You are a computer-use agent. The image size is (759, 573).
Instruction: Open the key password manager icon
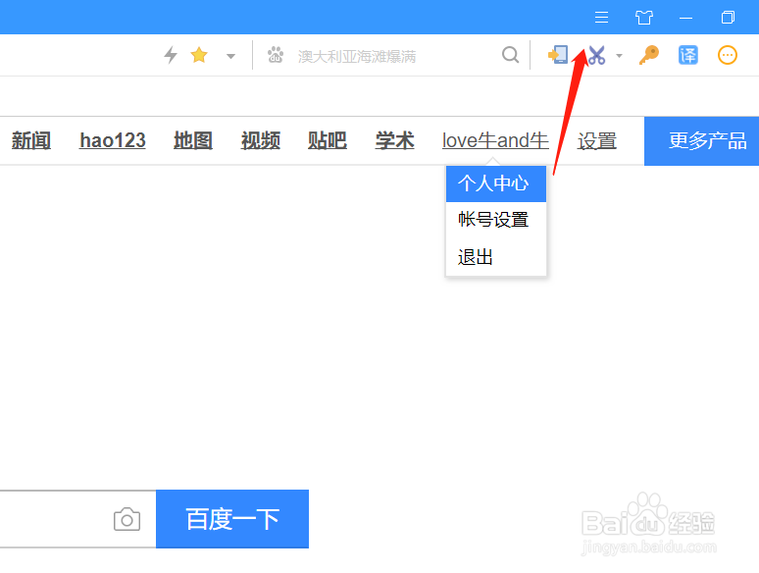coord(648,55)
